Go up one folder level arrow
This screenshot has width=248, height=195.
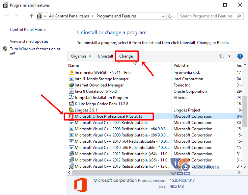click(32, 16)
